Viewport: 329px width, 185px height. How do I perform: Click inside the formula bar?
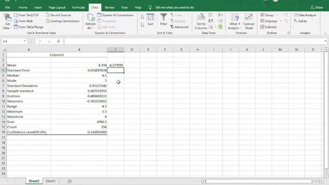point(194,41)
